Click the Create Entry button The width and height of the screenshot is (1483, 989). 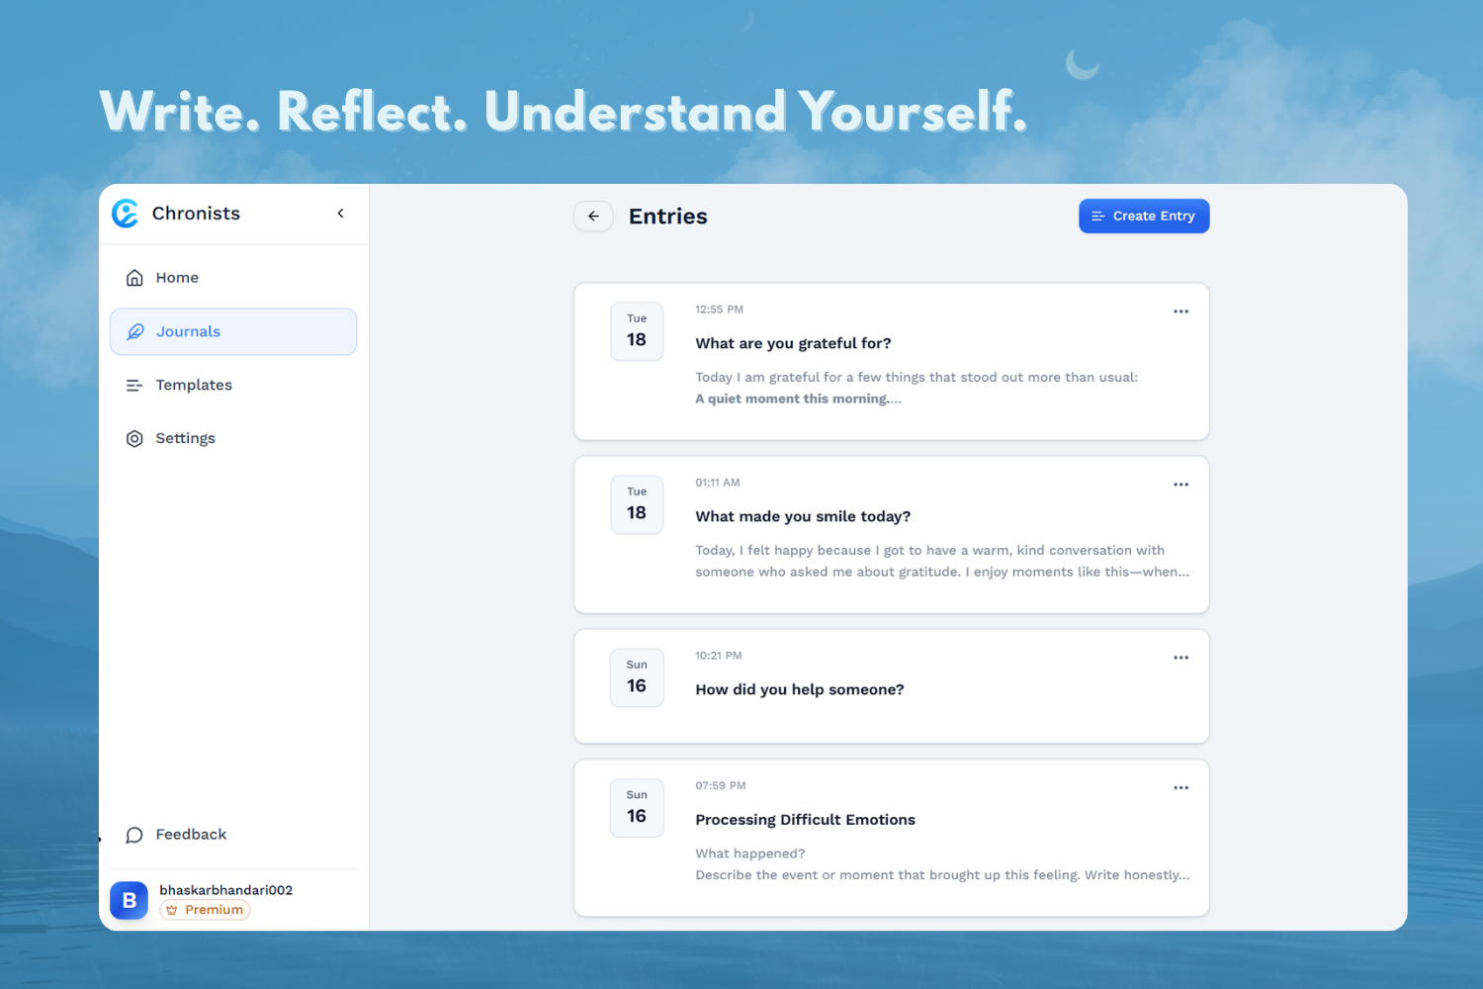point(1143,217)
